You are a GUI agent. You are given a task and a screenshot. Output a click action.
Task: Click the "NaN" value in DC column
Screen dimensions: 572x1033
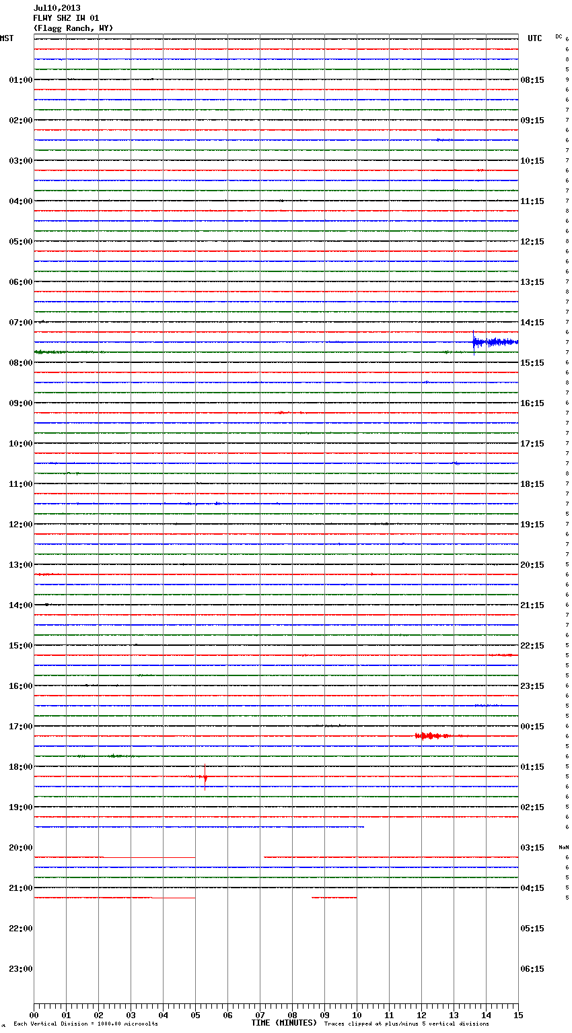click(x=564, y=847)
